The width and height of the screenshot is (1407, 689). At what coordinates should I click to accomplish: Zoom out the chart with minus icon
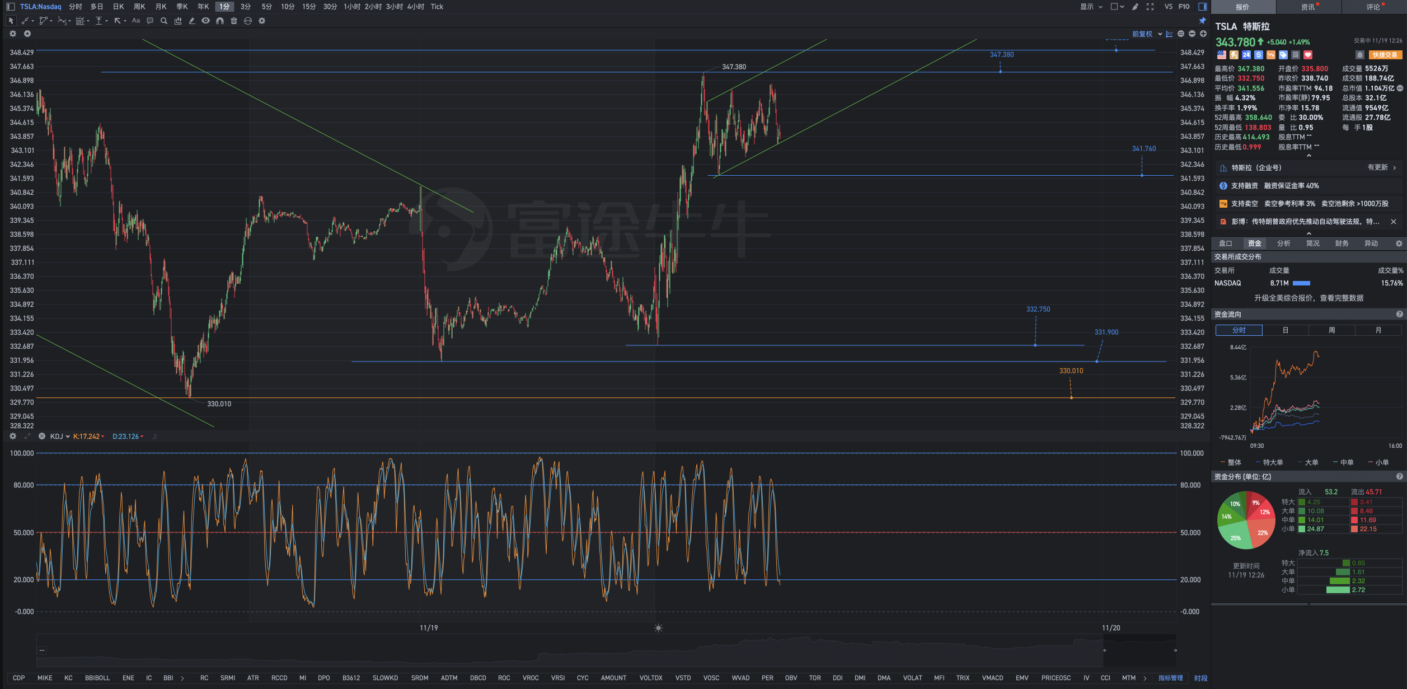coord(1192,34)
